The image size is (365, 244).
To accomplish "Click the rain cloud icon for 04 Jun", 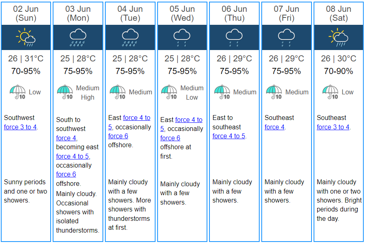I will coord(130,37).
